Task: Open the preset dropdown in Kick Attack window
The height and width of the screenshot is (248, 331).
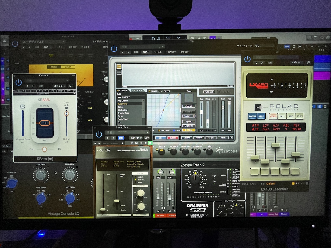Action: [x=43, y=41]
